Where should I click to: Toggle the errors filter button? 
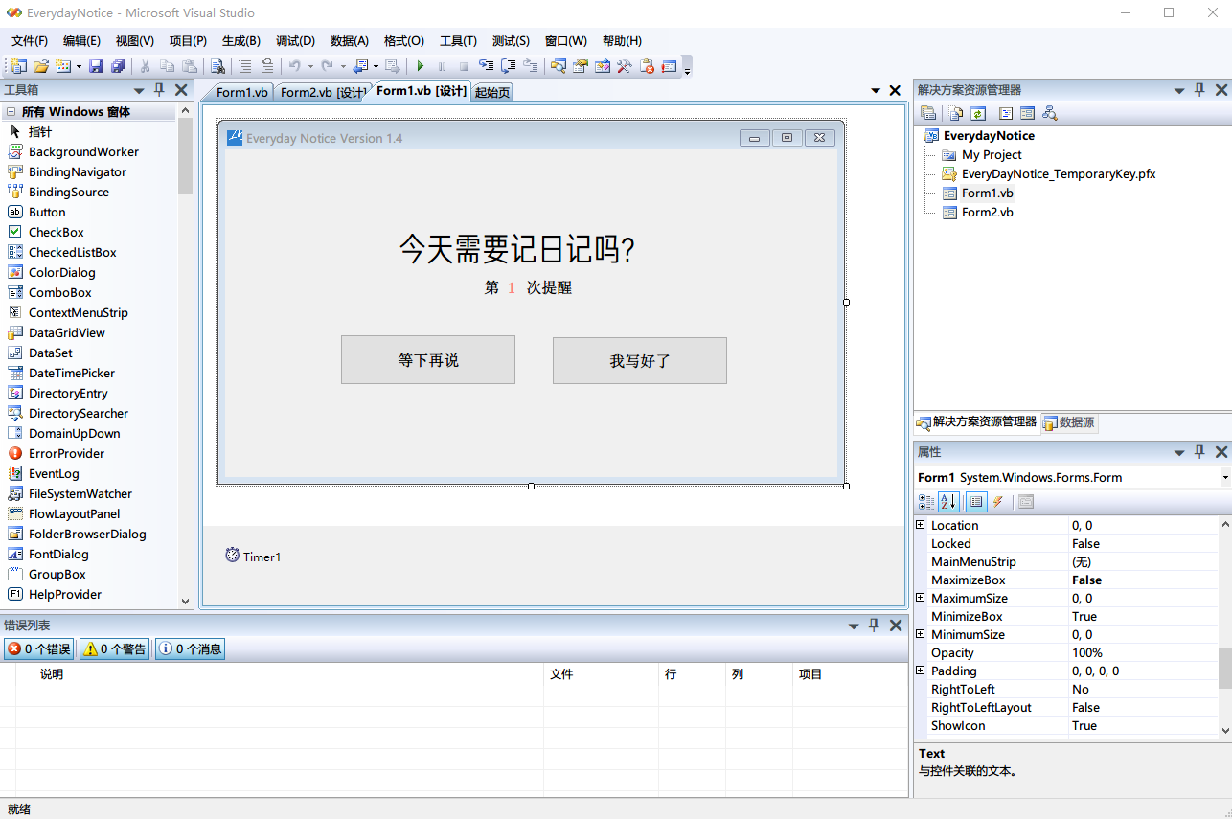click(39, 648)
